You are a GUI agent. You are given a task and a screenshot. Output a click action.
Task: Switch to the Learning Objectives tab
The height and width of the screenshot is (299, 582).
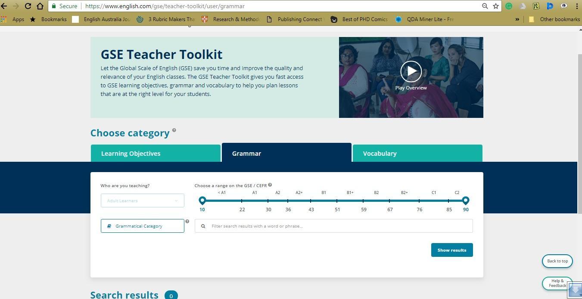pos(156,154)
